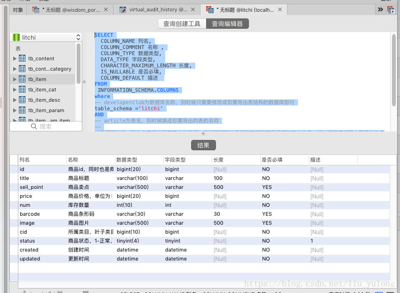Show more tabs with double chevron
Viewport: 400px width, 293px height.
tap(380, 10)
